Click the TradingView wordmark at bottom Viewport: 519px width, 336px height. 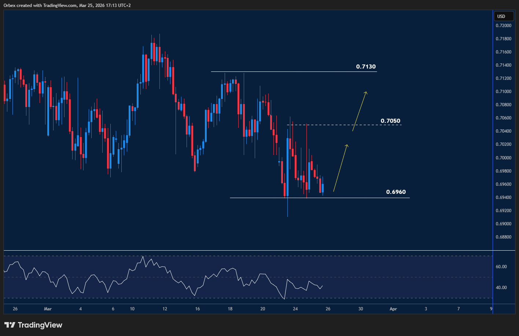click(41, 325)
